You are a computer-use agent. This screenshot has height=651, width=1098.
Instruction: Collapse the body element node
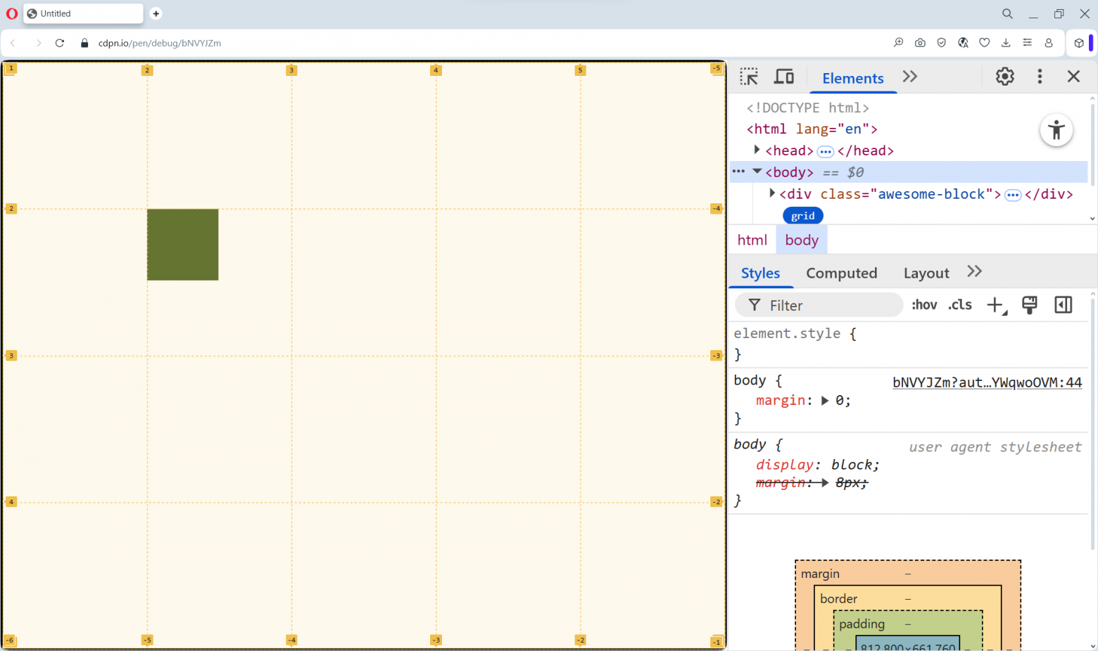757,171
